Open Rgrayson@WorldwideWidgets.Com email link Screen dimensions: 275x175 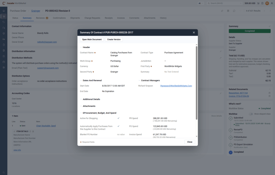[x=176, y=86]
